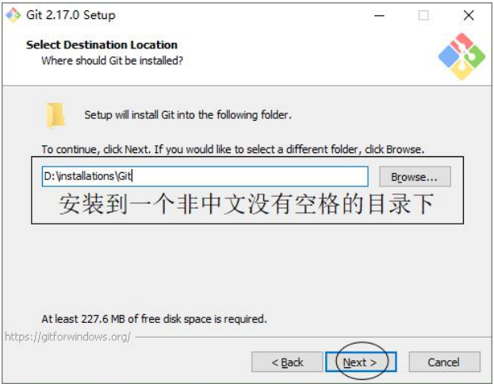Viewport: 494px width, 384px height.
Task: Close the Git 2.17.0 Setup window
Action: (x=469, y=15)
